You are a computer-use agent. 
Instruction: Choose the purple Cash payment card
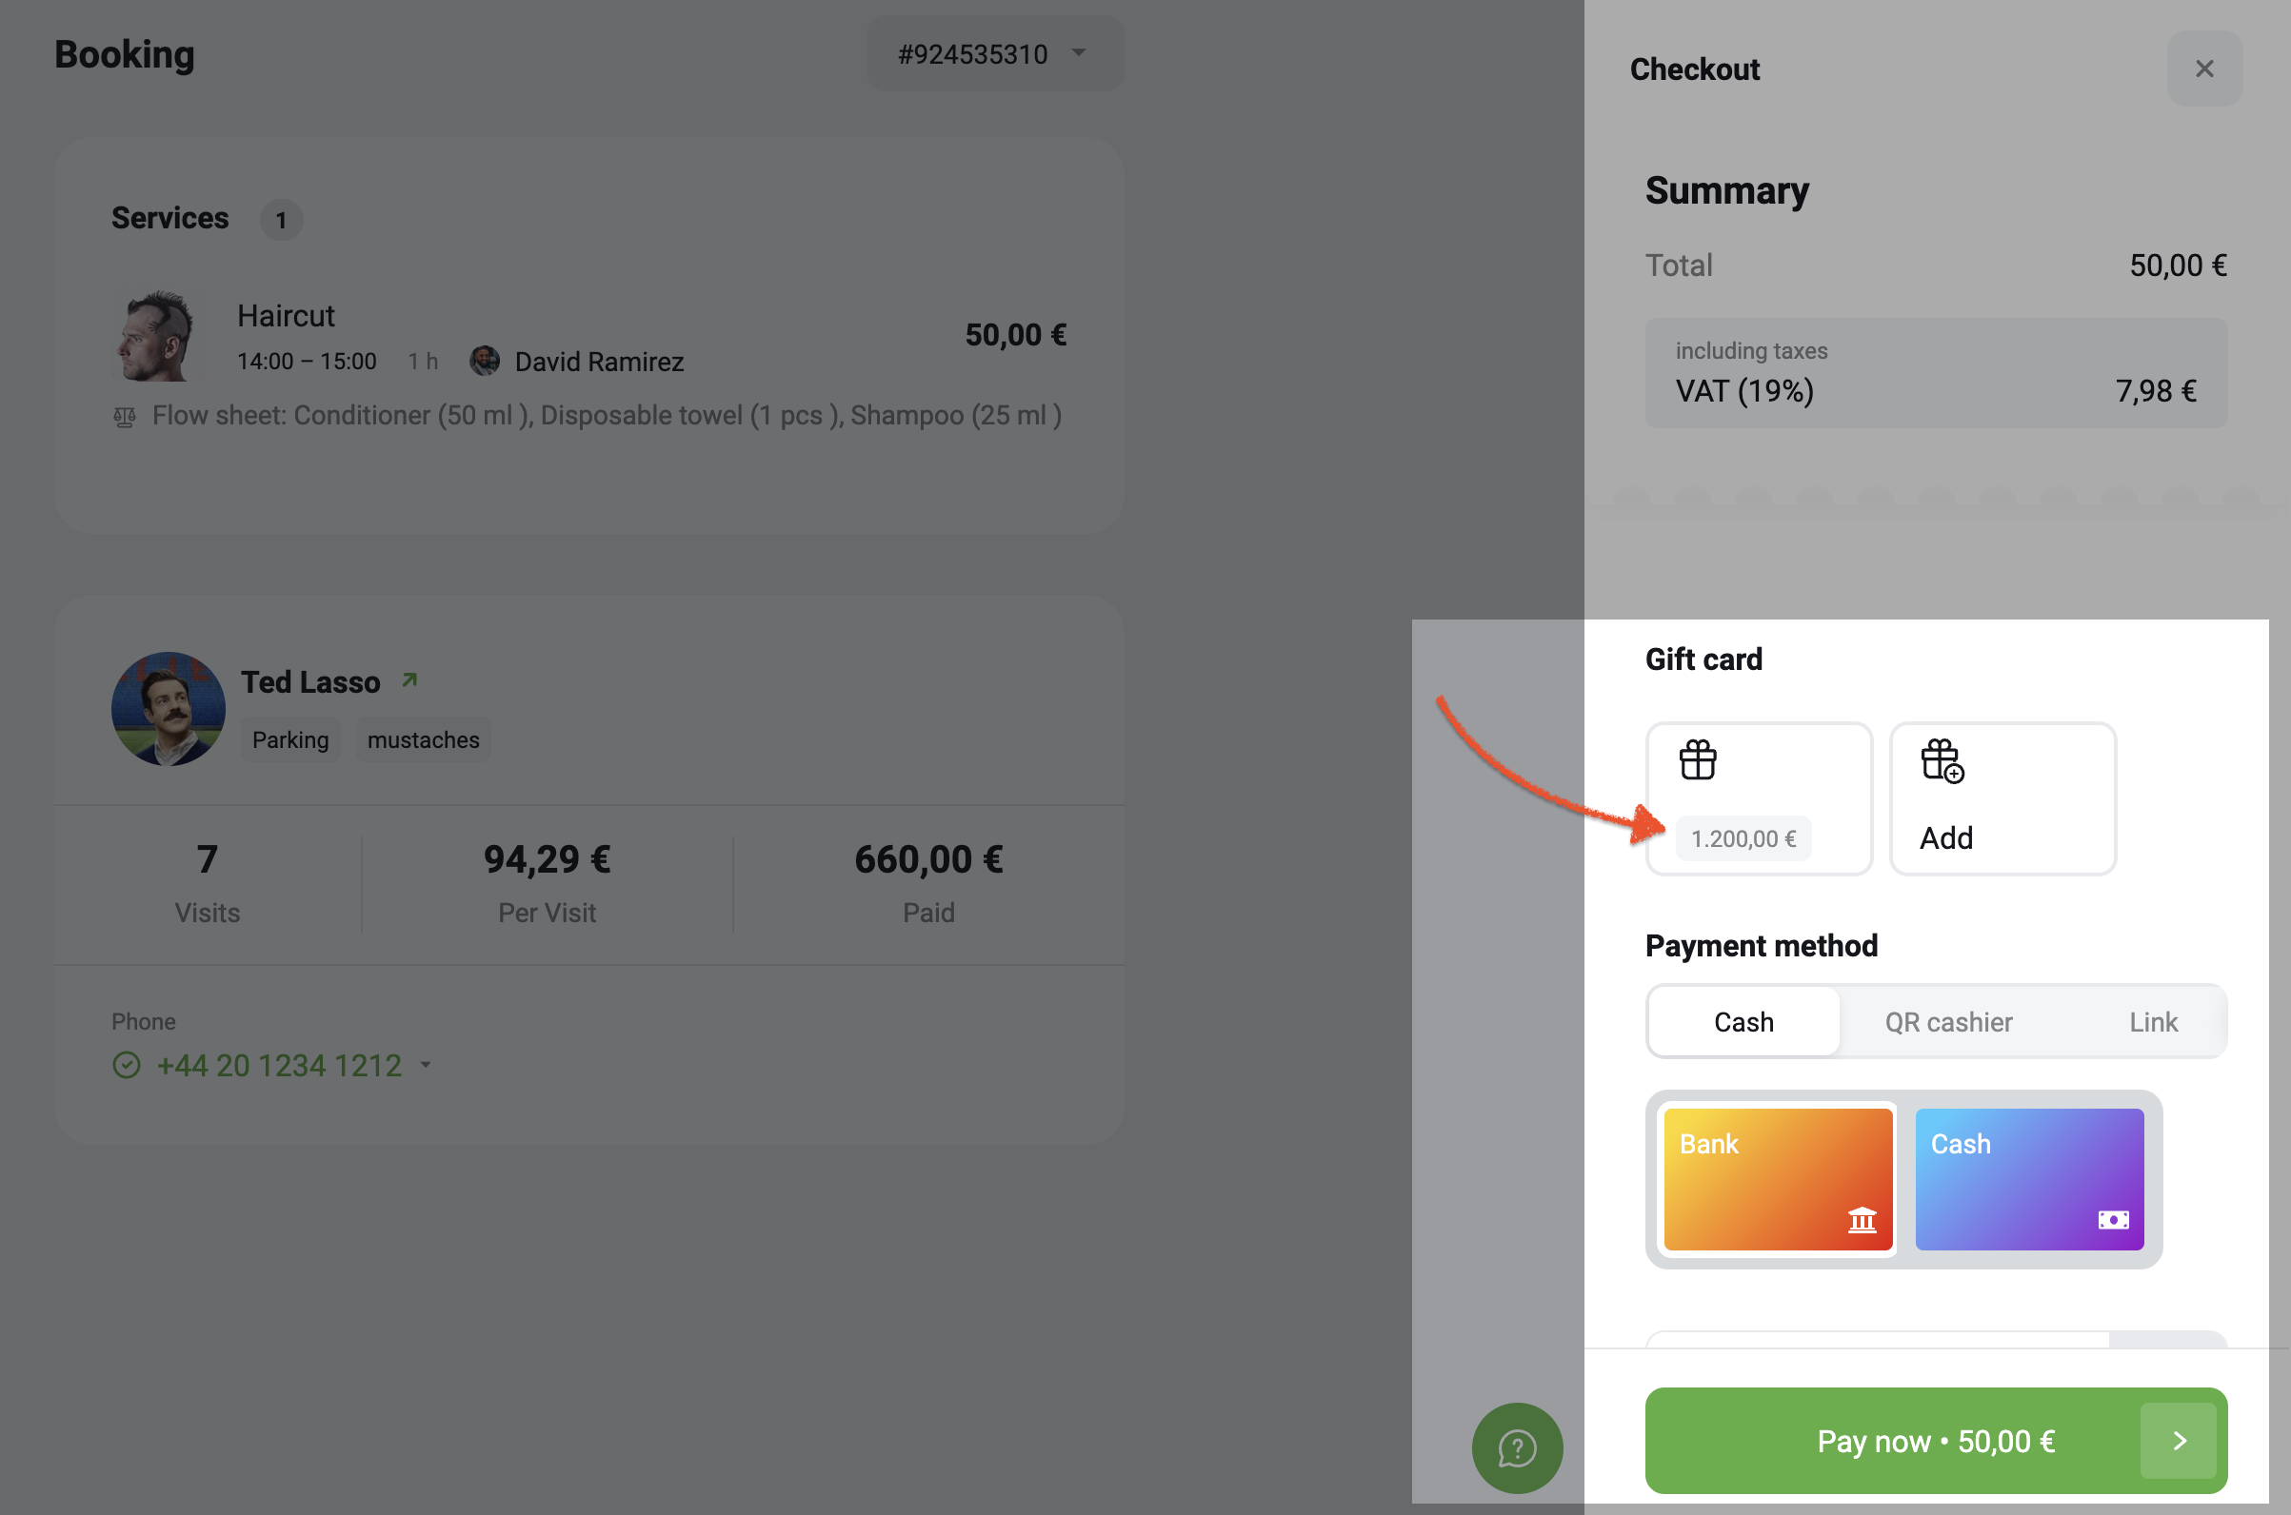pos(2029,1179)
